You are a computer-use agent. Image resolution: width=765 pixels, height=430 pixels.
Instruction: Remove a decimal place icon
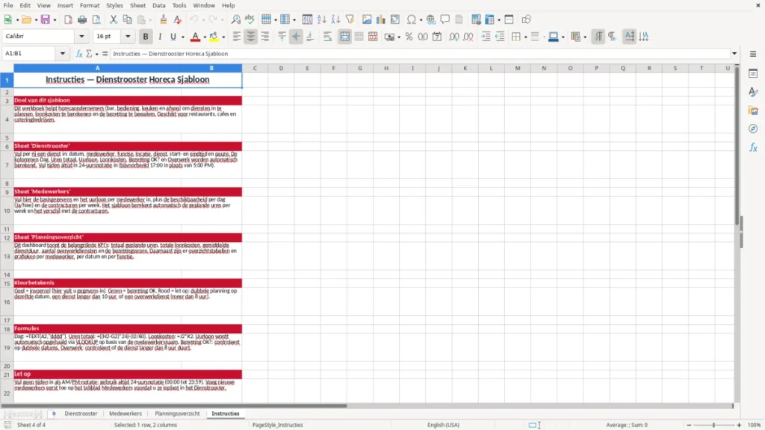[x=468, y=37]
